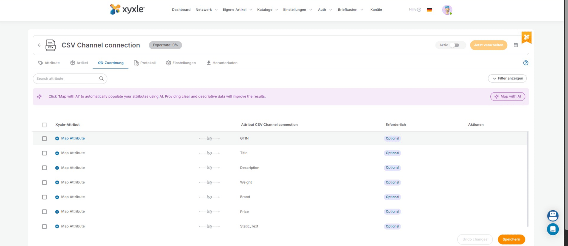
Task: Click the plus icon in GTIN row
Action: click(x=57, y=138)
